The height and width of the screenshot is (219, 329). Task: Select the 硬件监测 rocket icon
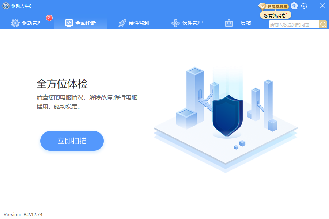122,23
